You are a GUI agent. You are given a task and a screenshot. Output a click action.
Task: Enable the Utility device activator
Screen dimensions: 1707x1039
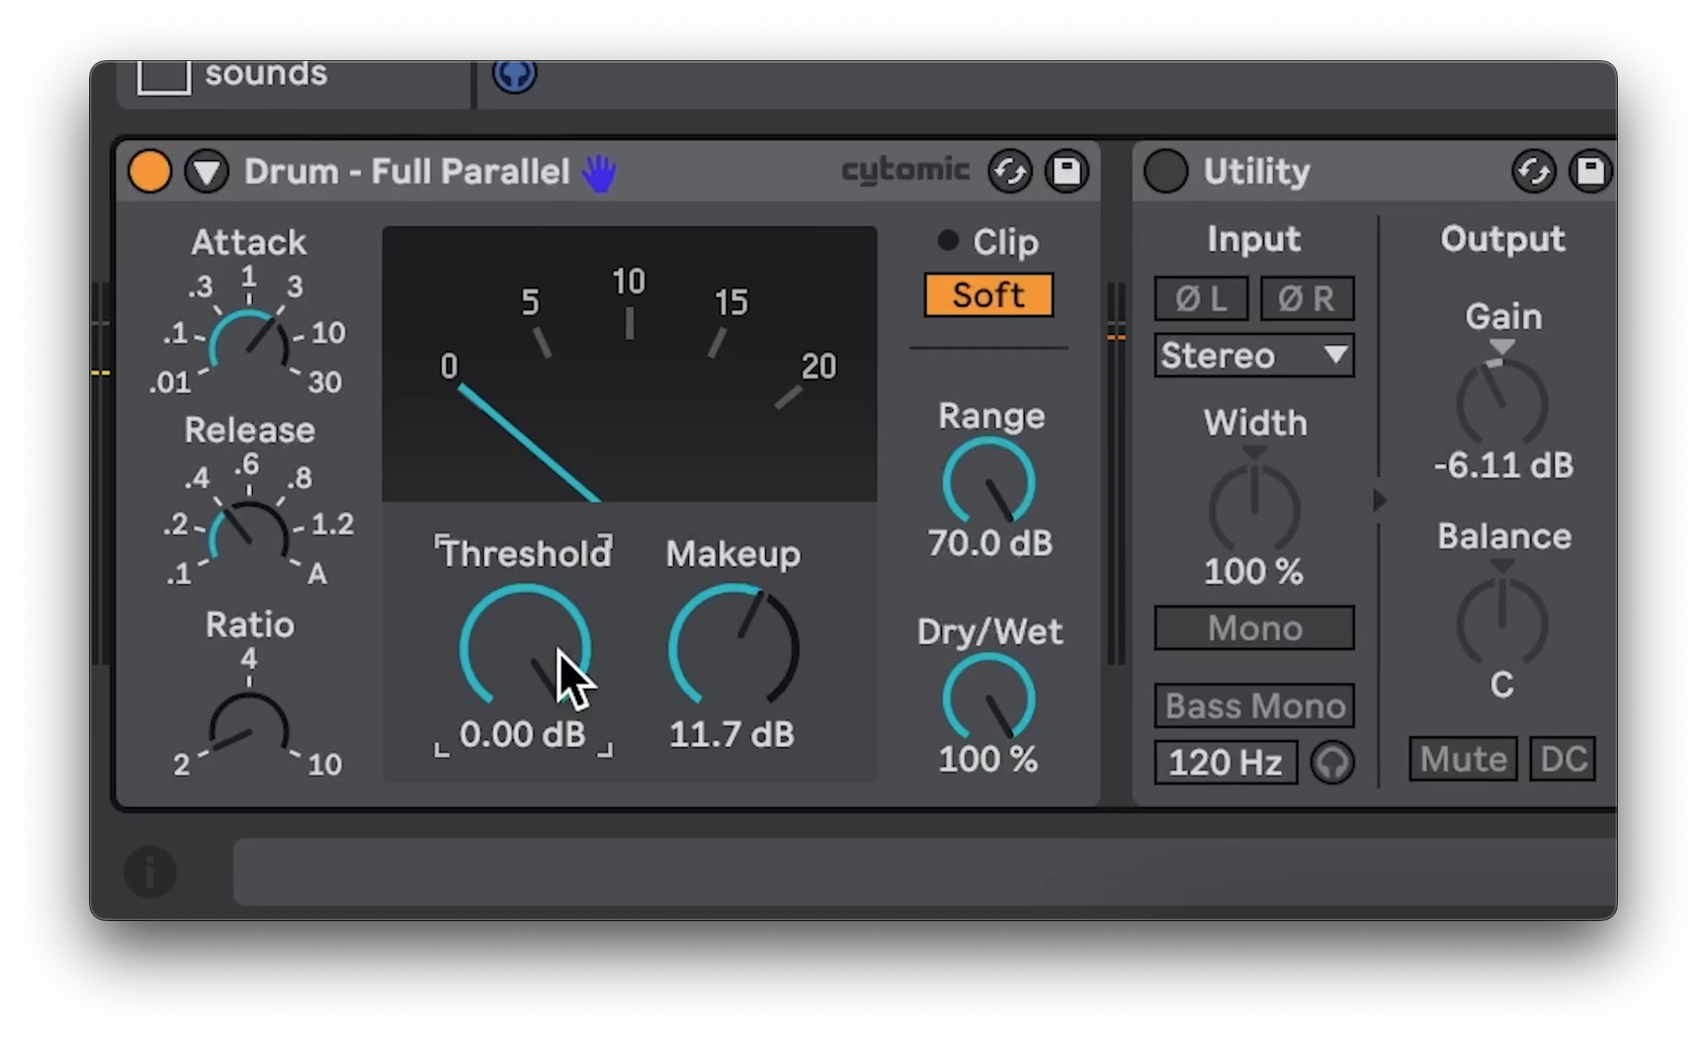(x=1165, y=171)
